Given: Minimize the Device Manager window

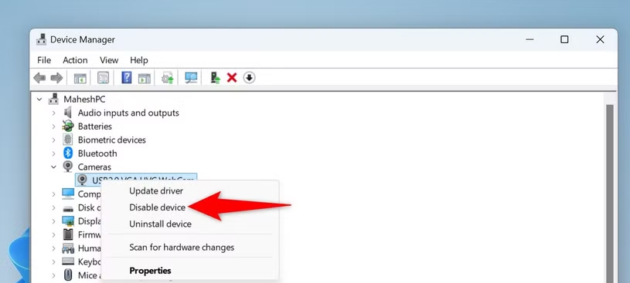Looking at the screenshot, I should (530, 39).
